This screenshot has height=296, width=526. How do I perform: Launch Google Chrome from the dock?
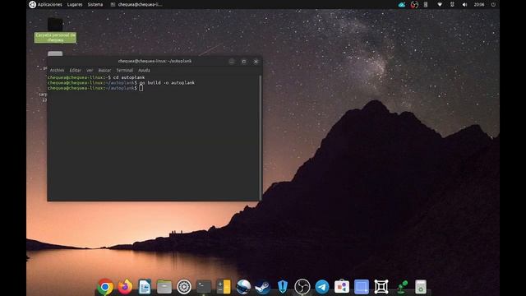(105, 287)
